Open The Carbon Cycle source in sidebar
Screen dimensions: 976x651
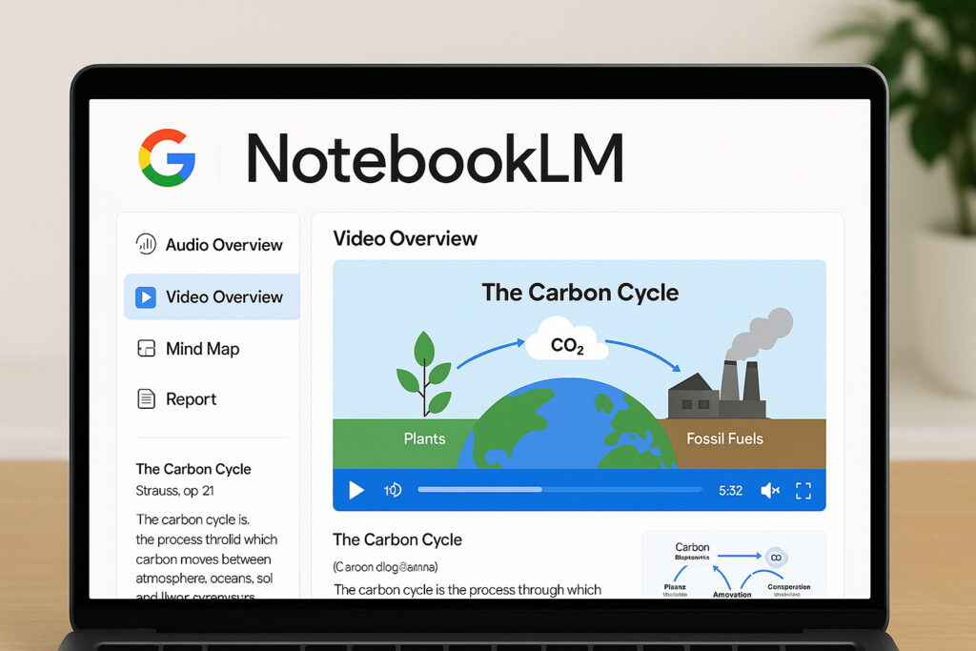[193, 469]
